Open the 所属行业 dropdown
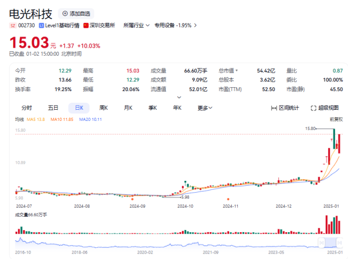This screenshot has width=348, height=259. pyautogui.click(x=137, y=26)
